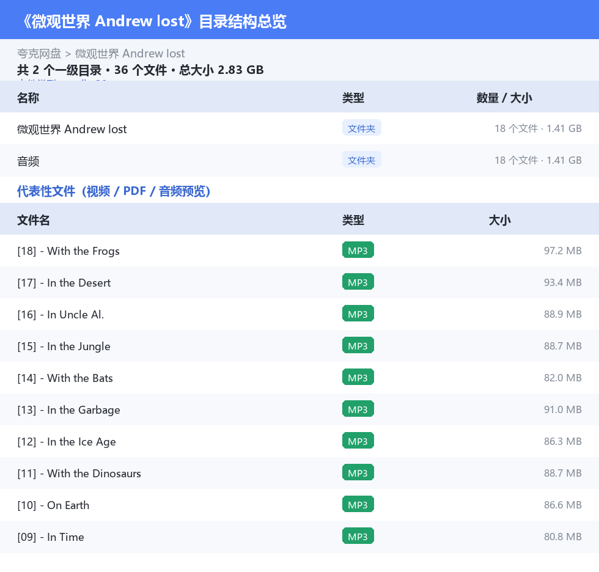Click the 82.0 MB size value
The width and height of the screenshot is (599, 572).
(x=563, y=378)
